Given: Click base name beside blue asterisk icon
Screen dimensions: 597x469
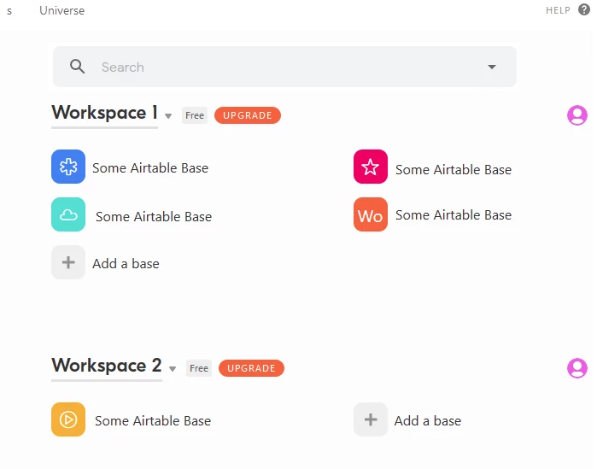Looking at the screenshot, I should [150, 168].
